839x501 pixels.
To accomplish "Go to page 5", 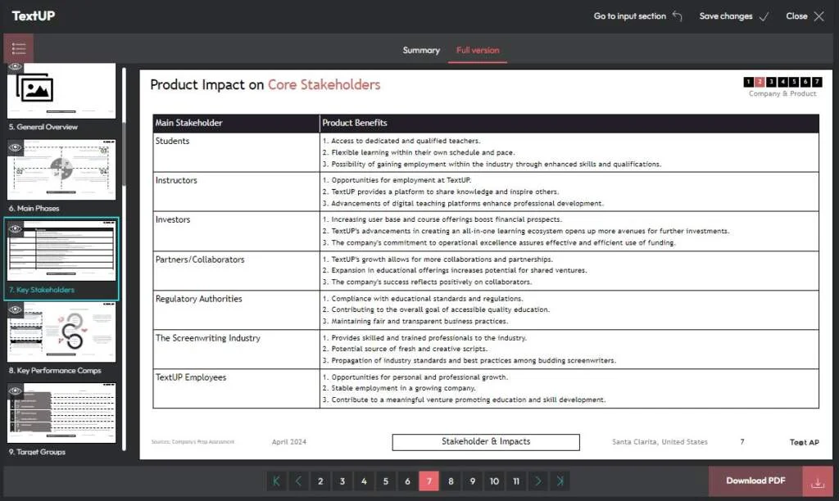I will pyautogui.click(x=386, y=481).
